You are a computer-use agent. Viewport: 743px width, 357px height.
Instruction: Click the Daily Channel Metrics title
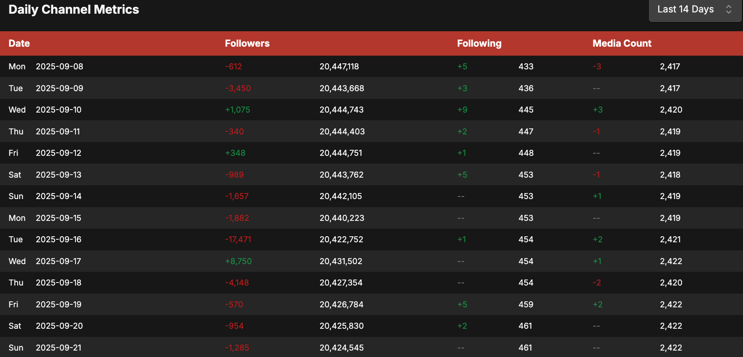[74, 9]
